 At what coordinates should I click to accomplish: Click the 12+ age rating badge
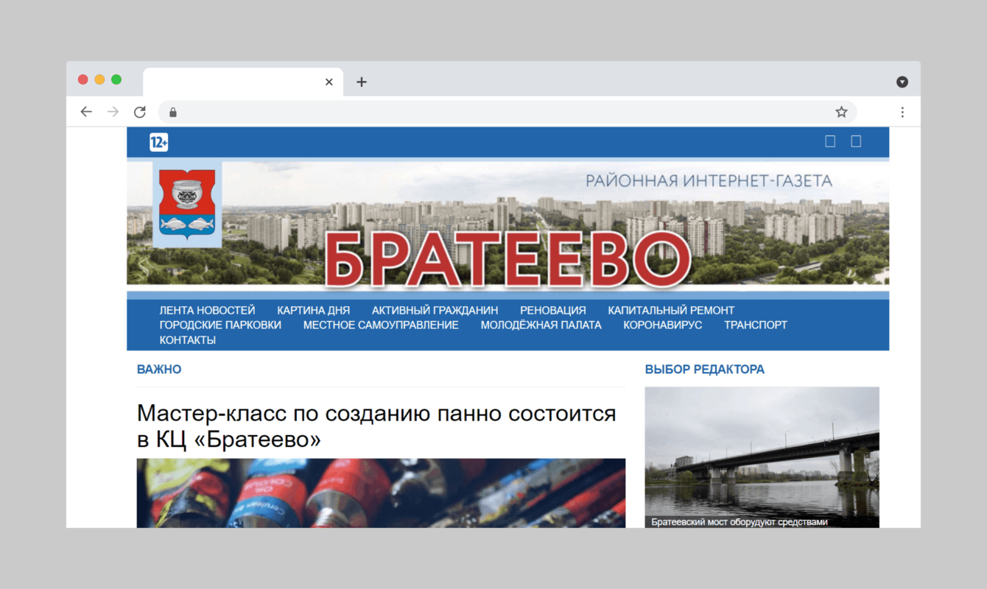pyautogui.click(x=158, y=141)
